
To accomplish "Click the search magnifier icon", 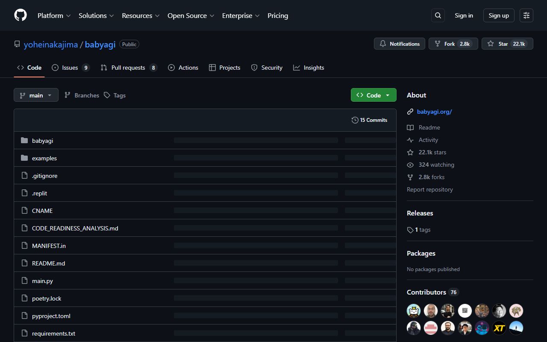I will 438,15.
